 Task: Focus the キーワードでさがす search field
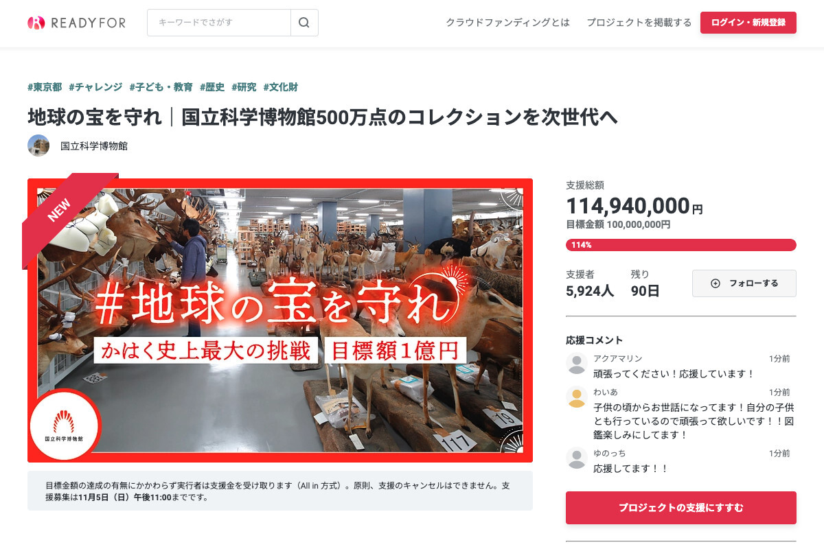[219, 23]
